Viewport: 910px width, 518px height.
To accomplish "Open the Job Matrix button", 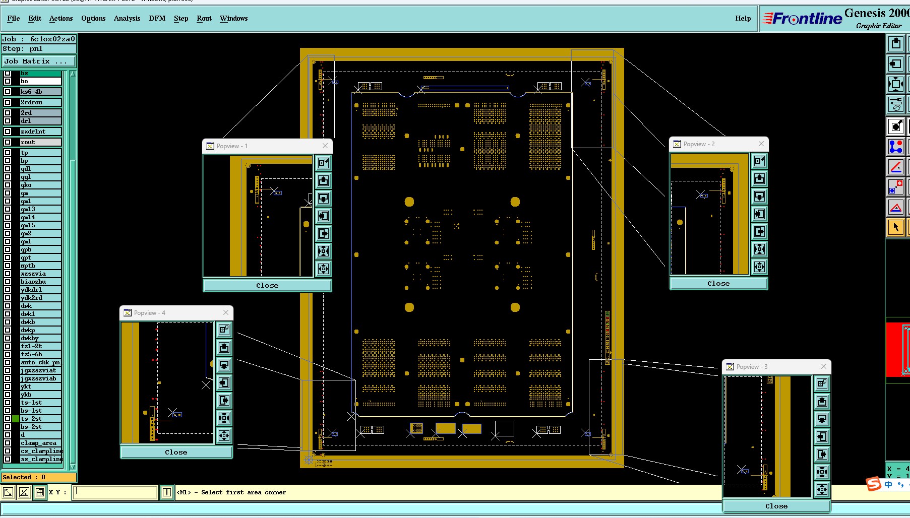I will point(39,61).
